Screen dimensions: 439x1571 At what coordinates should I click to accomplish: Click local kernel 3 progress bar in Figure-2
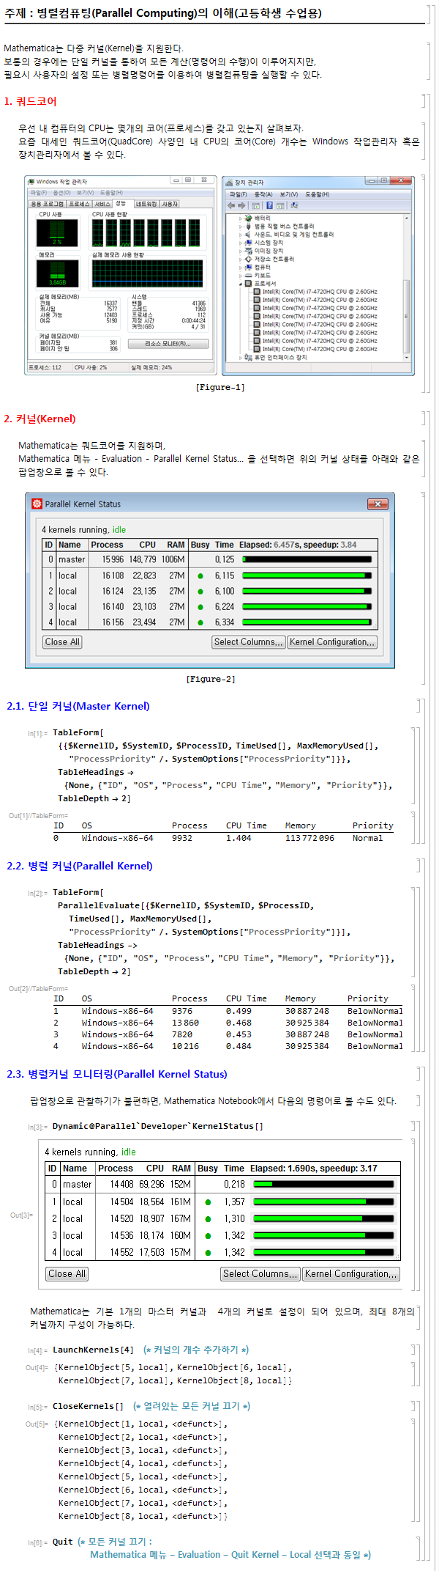tap(307, 606)
